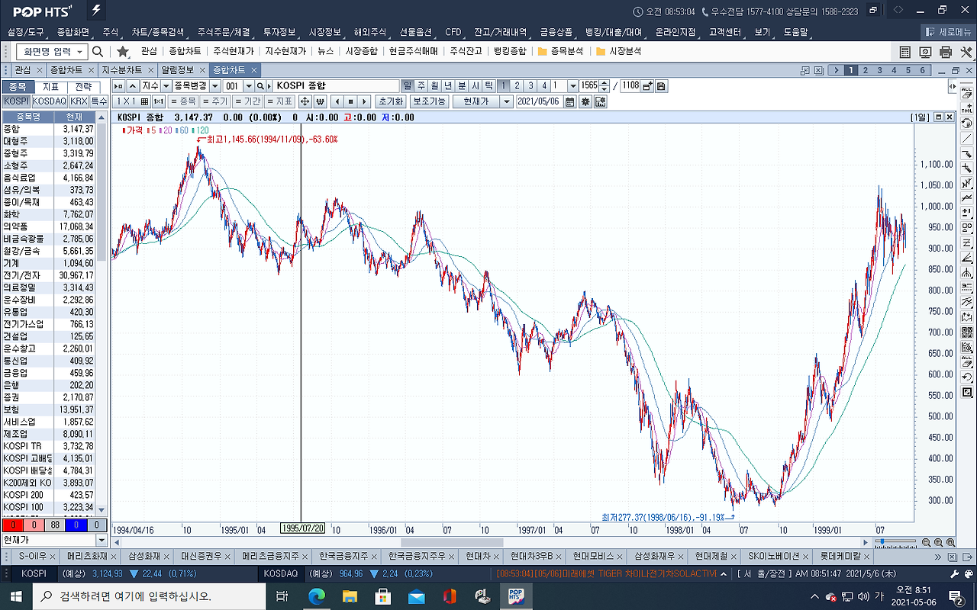Open the 현재가 dropdown in chart toolbar
The image size is (977, 610).
tap(507, 101)
